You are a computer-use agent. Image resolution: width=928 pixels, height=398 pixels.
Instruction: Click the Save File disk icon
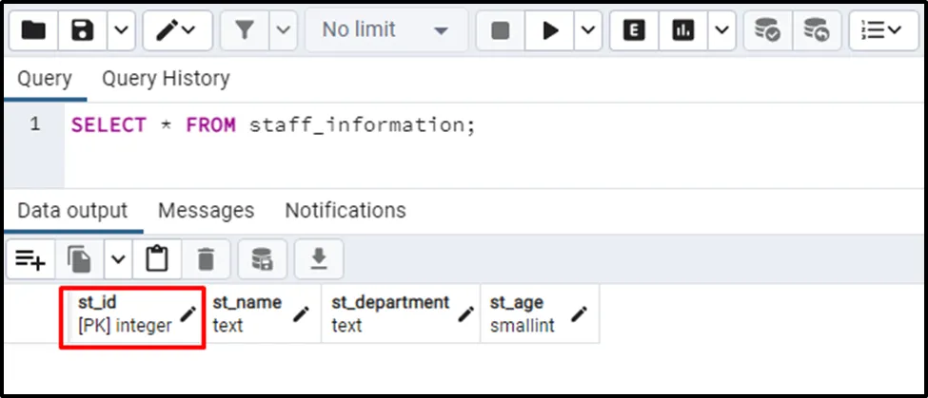tap(83, 30)
